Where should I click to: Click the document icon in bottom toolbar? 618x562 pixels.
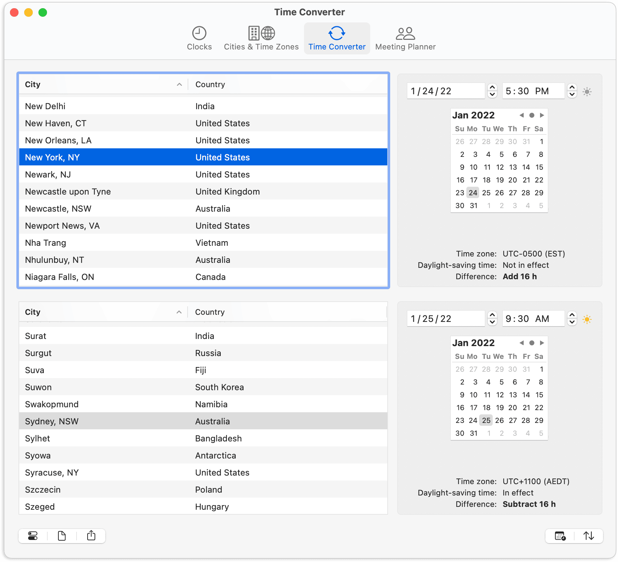[62, 536]
